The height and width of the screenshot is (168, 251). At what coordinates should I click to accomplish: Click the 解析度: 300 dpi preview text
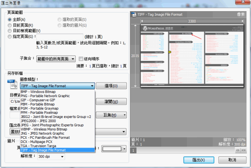pyautogui.click(x=232, y=144)
